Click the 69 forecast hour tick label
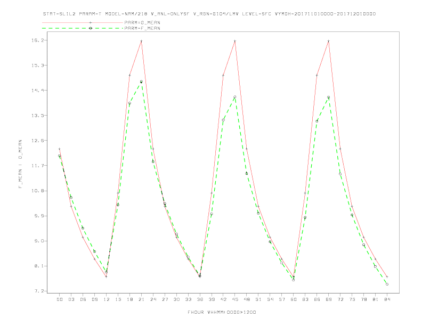Viewport: 422px width, 326px height. pos(329,299)
